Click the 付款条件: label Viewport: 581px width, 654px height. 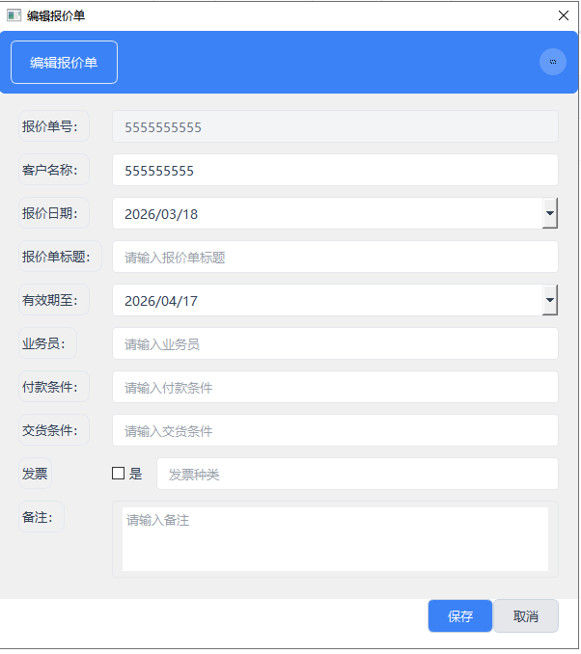[54, 387]
